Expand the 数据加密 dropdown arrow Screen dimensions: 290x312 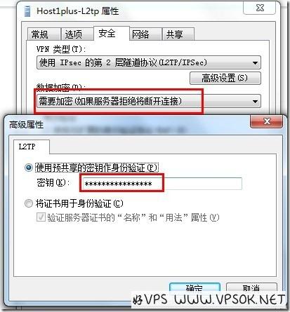tap(255, 102)
